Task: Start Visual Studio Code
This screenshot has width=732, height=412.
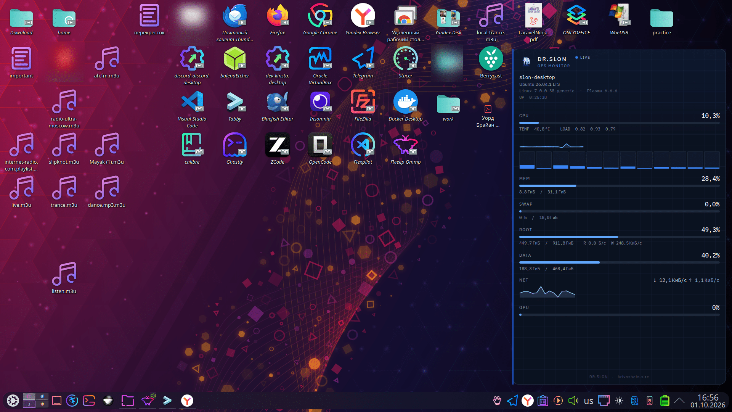Action: [x=192, y=109]
